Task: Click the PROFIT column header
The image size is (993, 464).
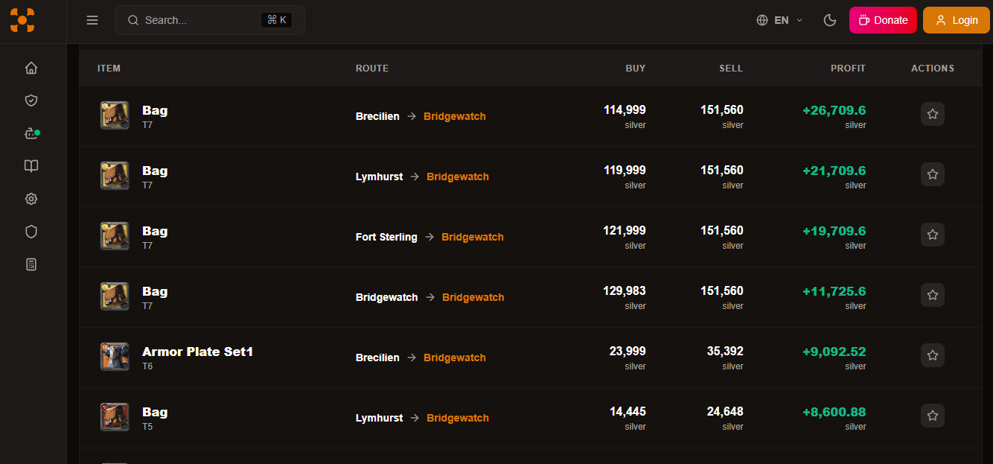Action: point(849,68)
